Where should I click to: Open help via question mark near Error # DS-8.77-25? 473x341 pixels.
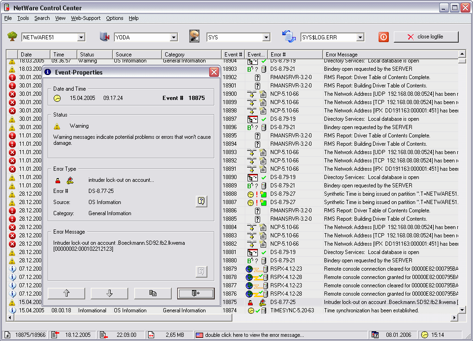coord(201,200)
